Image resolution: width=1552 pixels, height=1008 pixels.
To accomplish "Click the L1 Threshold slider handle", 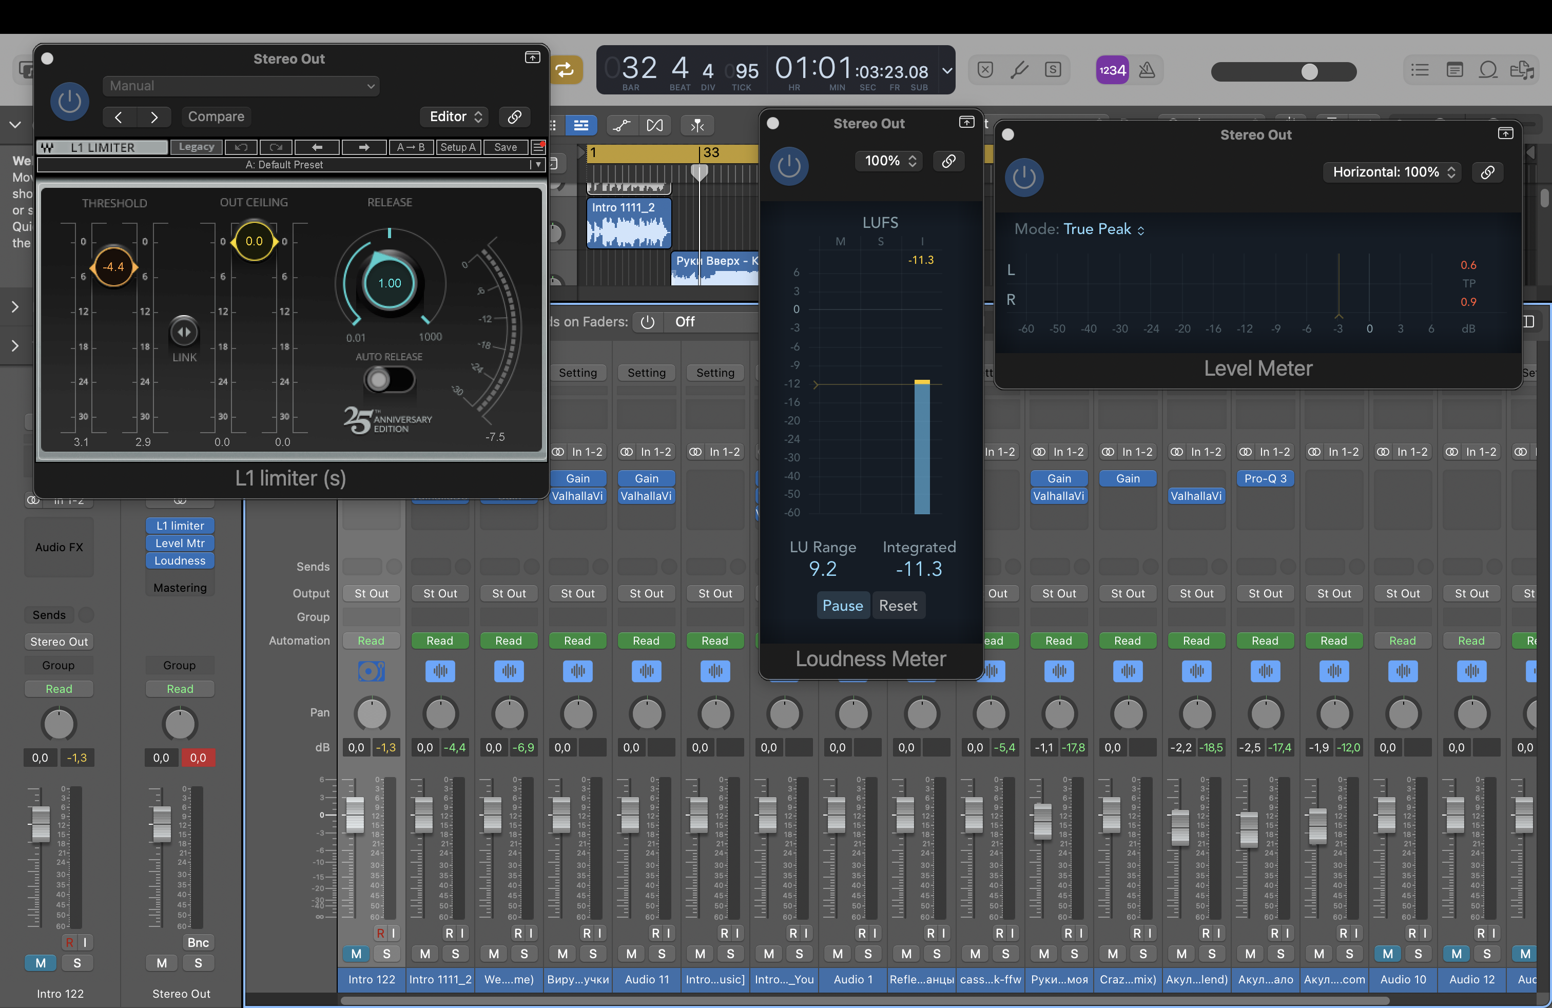I will pos(113,267).
